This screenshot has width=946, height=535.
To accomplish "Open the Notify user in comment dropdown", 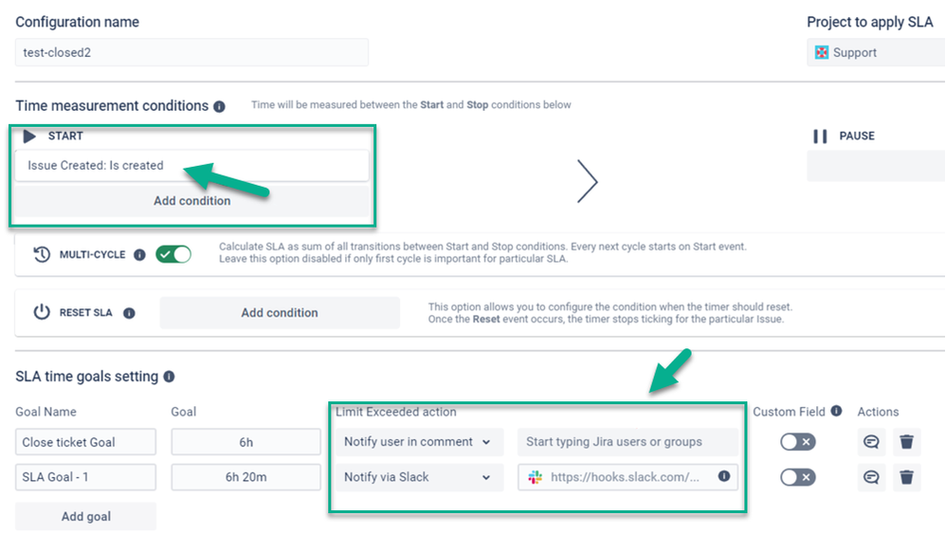I will [418, 442].
